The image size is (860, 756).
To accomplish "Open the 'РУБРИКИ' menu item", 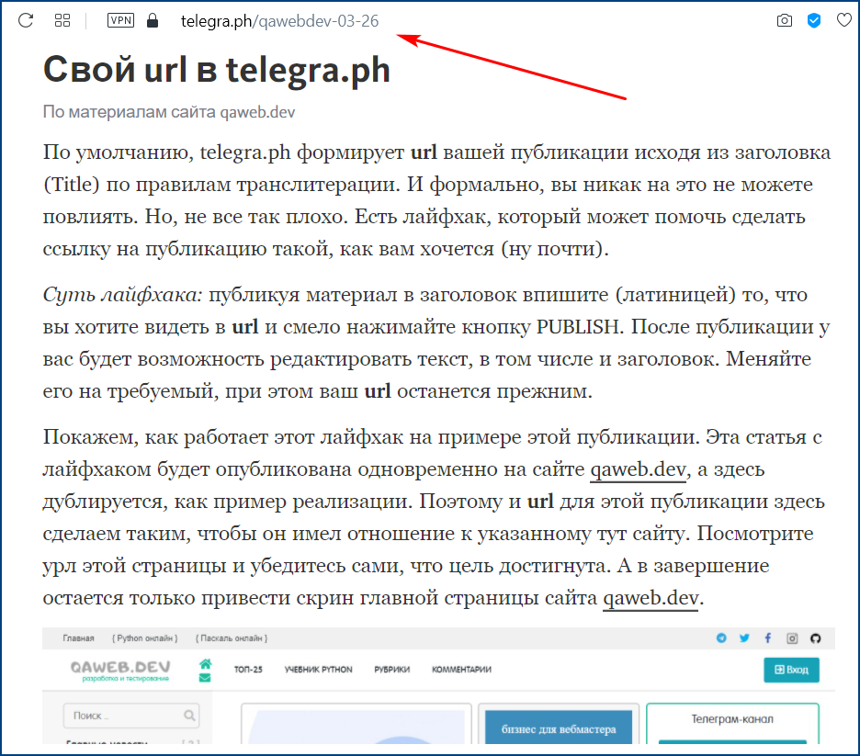I will 391,670.
